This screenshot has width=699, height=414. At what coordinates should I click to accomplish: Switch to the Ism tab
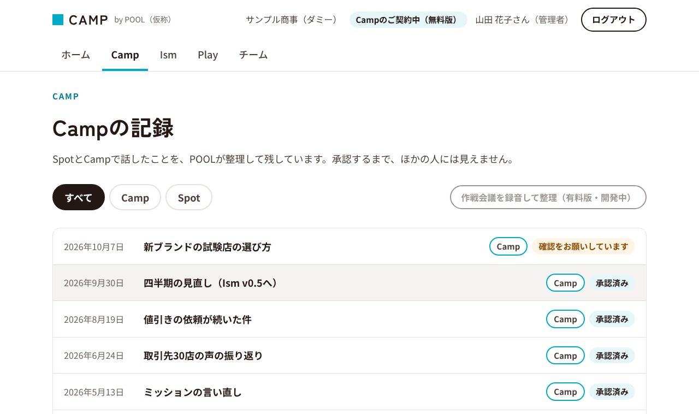click(x=168, y=55)
